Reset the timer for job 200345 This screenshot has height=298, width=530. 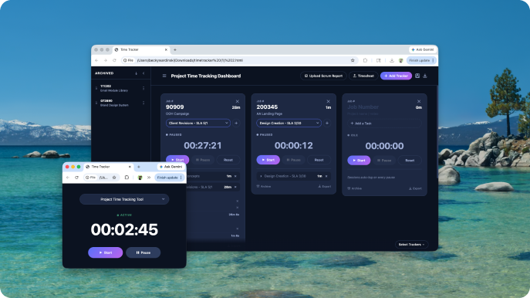[319, 160]
